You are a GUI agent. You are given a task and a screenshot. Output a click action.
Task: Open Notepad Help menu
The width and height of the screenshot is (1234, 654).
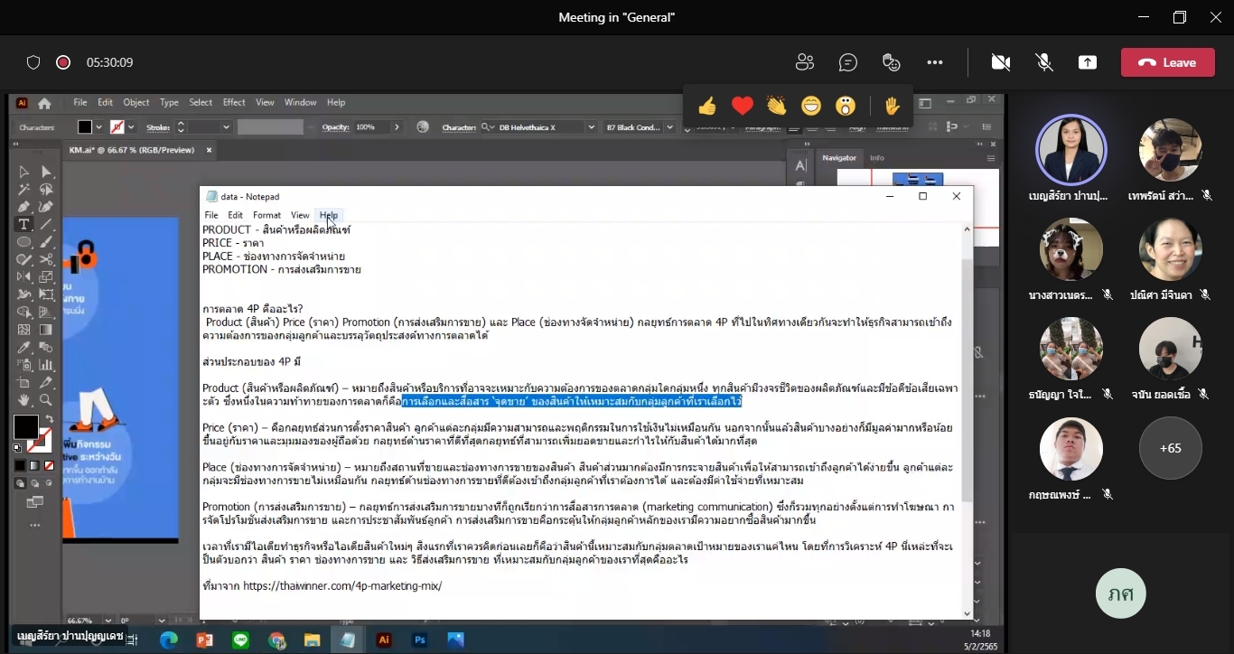click(x=329, y=215)
